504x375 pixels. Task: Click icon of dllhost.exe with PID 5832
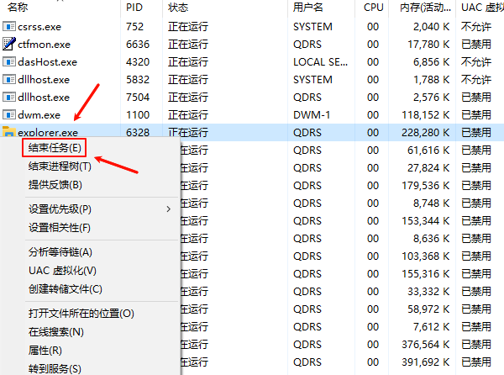point(10,79)
